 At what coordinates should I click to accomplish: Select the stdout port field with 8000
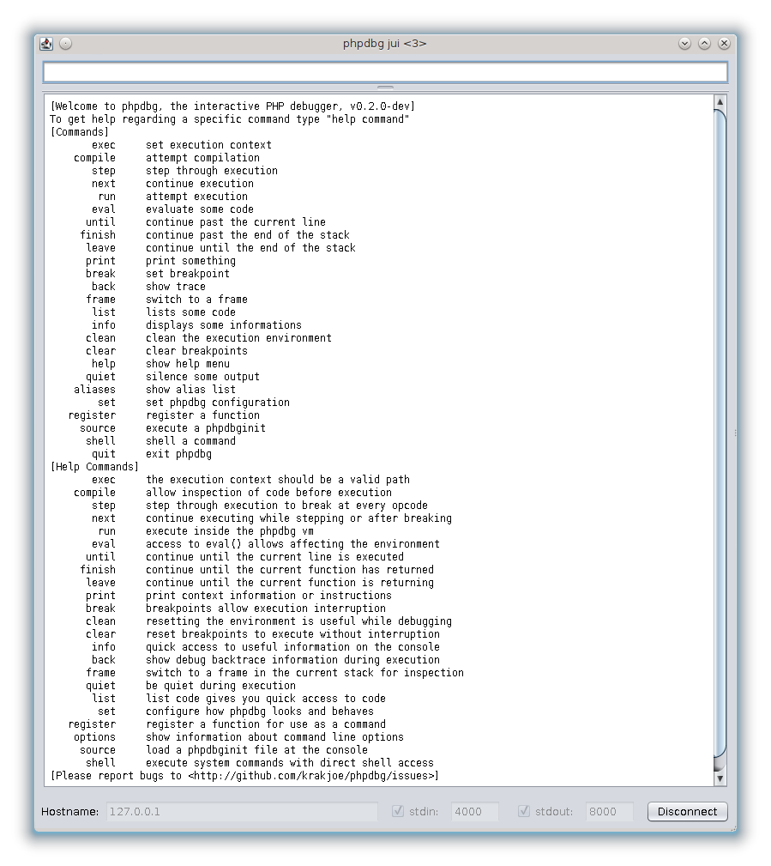point(609,811)
